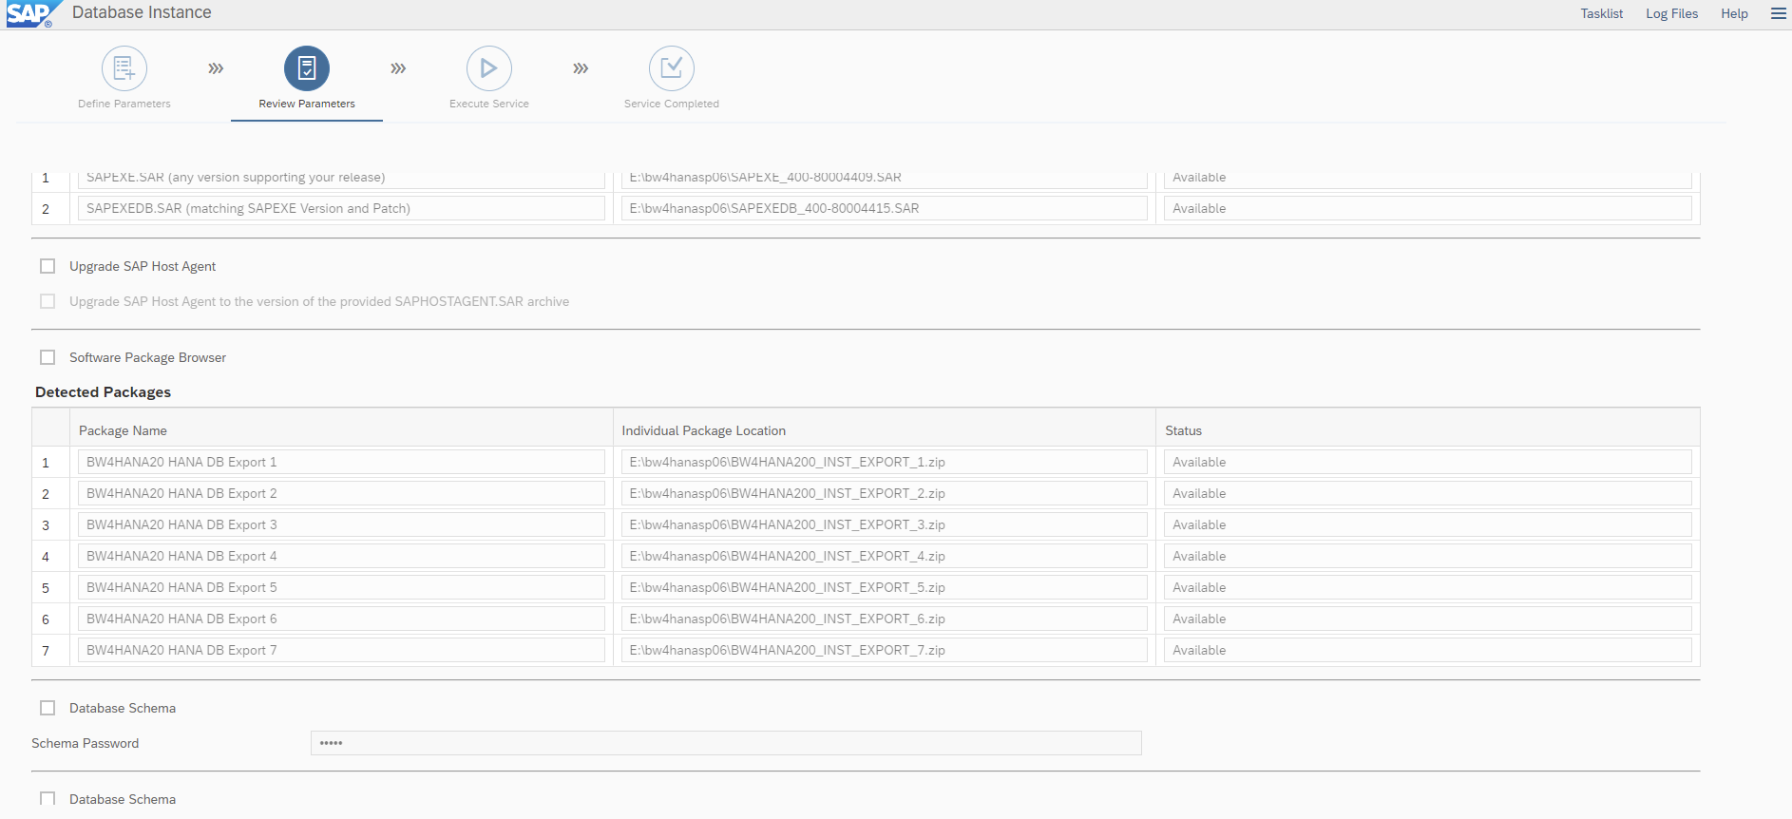Click the INST_EXPORT_5.zip location field

tap(885, 587)
